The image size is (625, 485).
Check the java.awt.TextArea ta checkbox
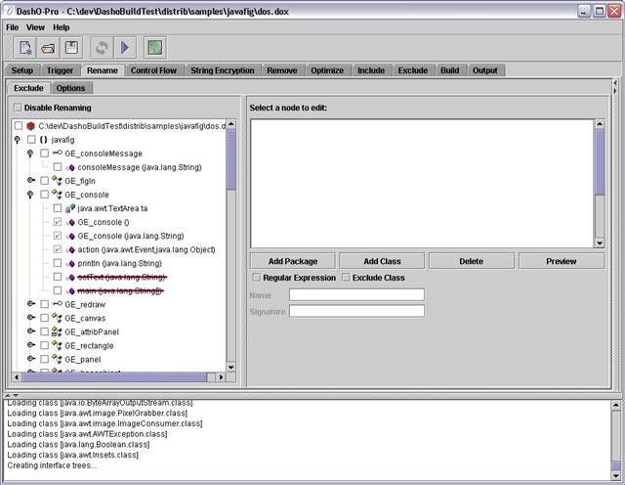point(58,208)
